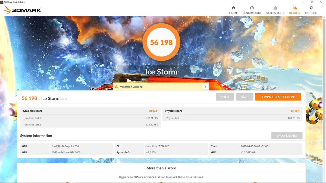Click the 3DMark Basic Edition title bar icon
Viewport: 326px width, 183px height.
click(x=2, y=2)
